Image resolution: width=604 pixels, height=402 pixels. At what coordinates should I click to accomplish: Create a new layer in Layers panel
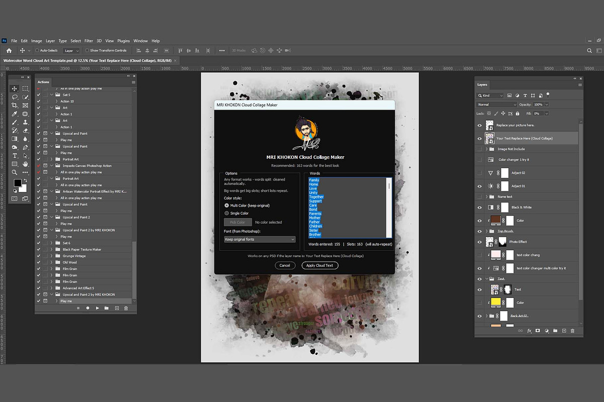click(x=564, y=331)
